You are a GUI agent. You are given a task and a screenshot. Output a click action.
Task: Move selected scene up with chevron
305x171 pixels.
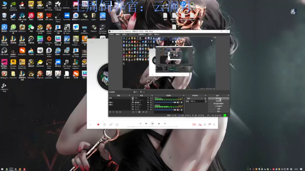(x=117, y=112)
